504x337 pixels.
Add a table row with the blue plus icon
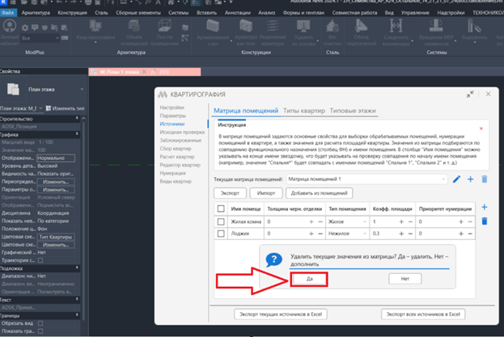pyautogui.click(x=485, y=208)
